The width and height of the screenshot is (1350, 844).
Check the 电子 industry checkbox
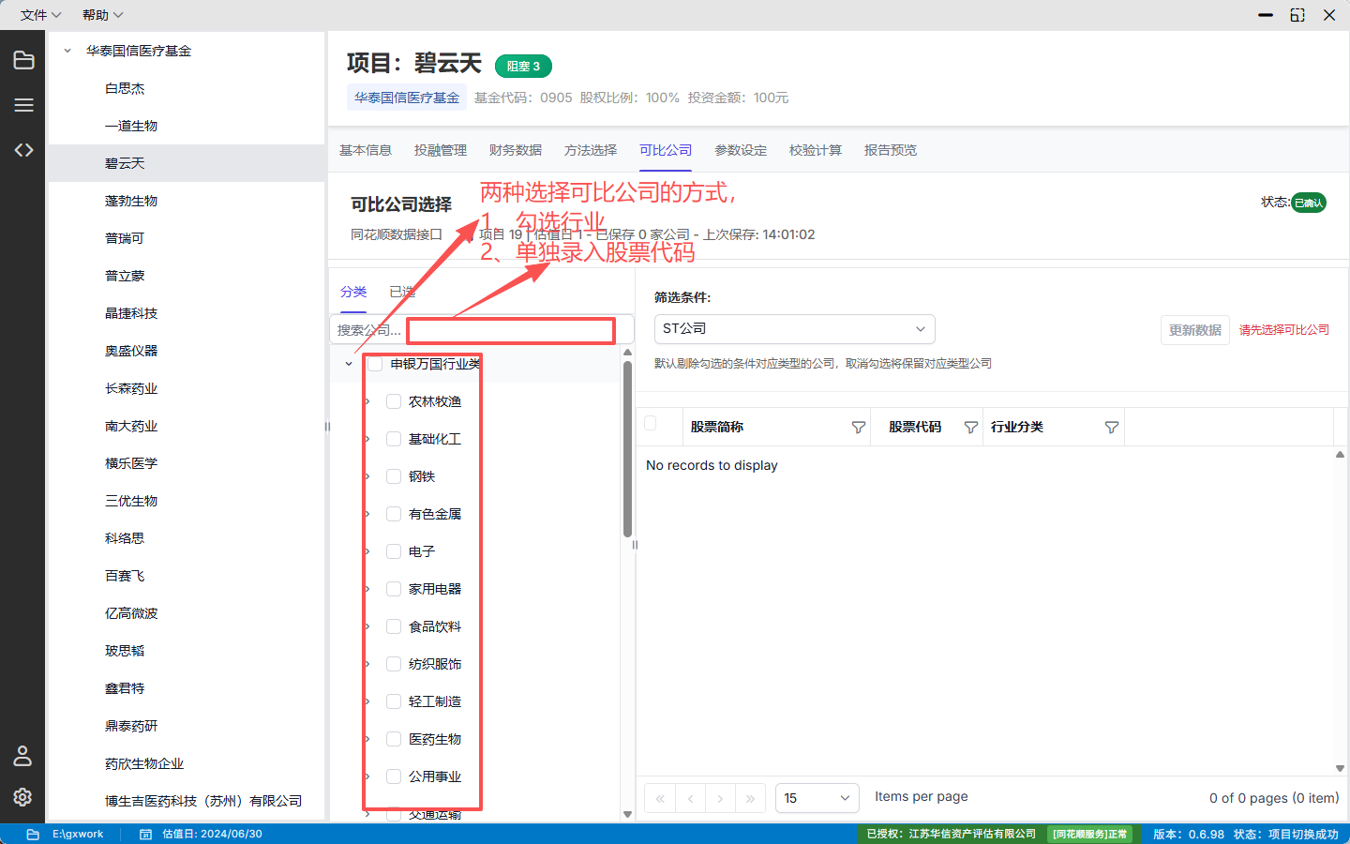(x=394, y=551)
